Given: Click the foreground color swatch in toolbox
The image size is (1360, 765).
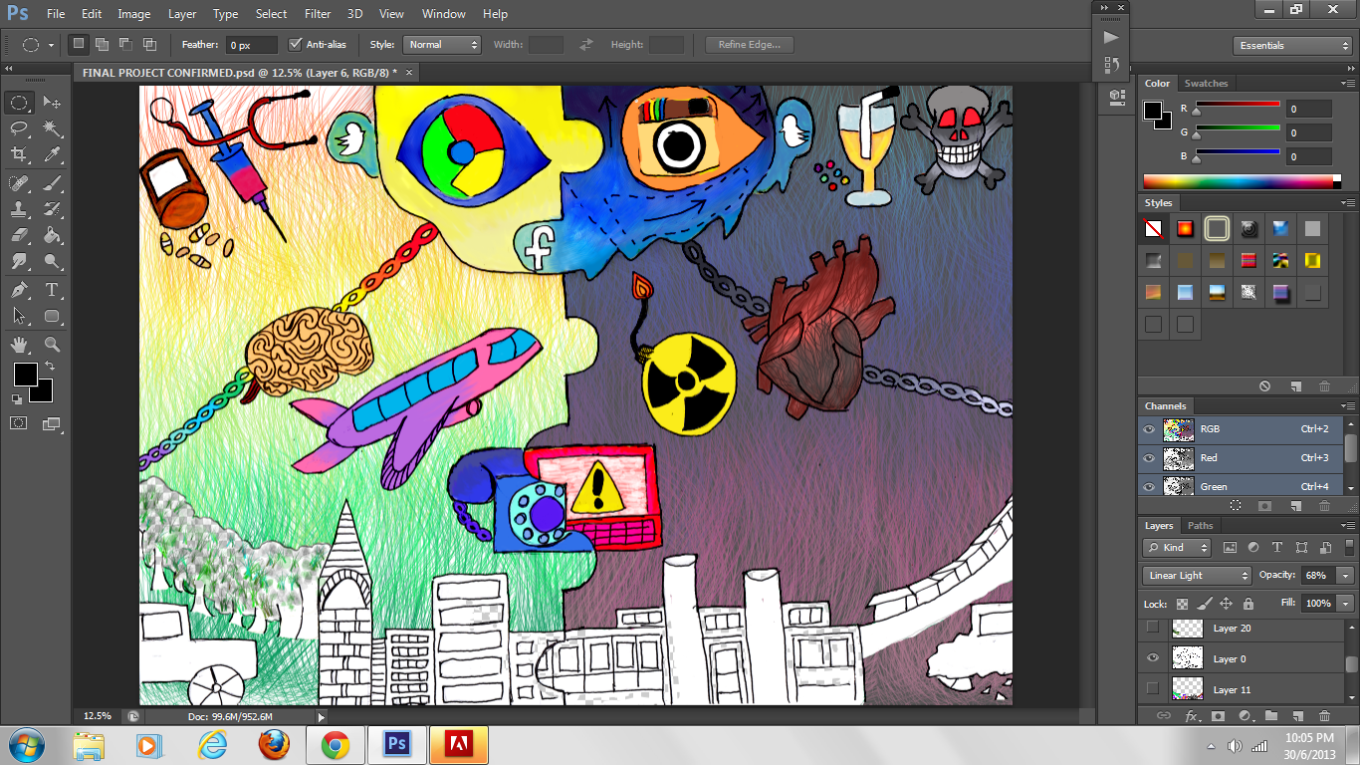Looking at the screenshot, I should (25, 375).
